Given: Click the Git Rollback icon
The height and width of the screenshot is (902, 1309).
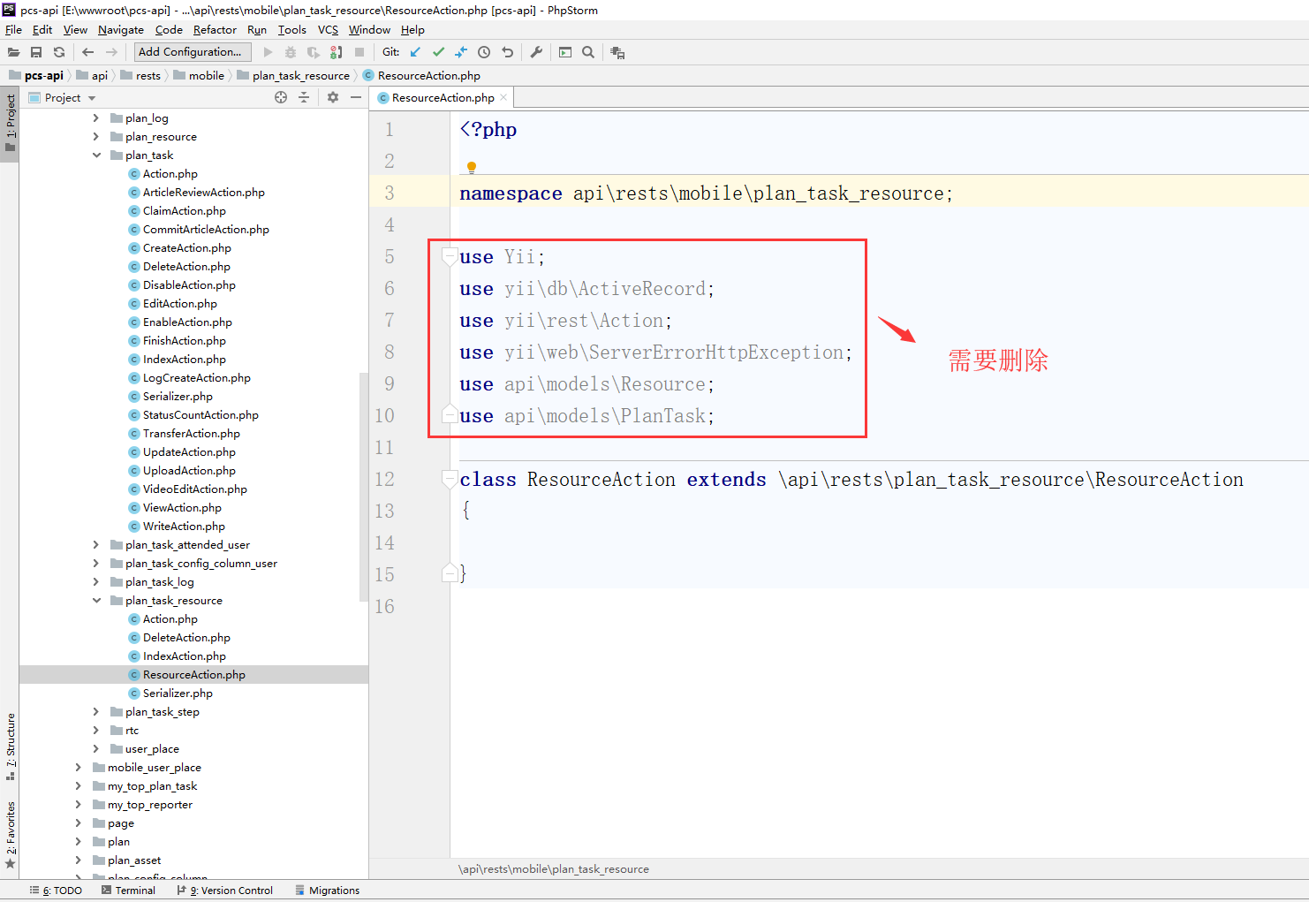Looking at the screenshot, I should pos(507,52).
